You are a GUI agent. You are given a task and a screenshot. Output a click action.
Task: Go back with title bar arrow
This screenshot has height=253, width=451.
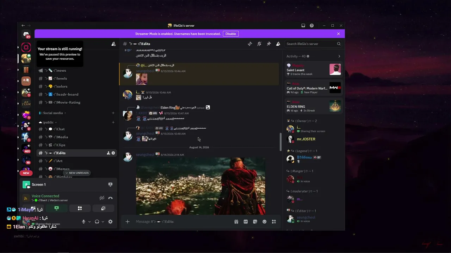(23, 26)
